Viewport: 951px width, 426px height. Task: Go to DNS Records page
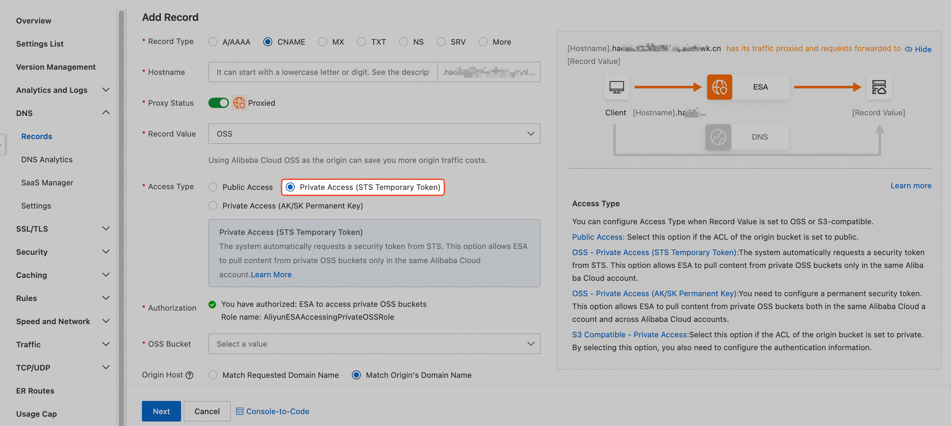[x=37, y=136]
